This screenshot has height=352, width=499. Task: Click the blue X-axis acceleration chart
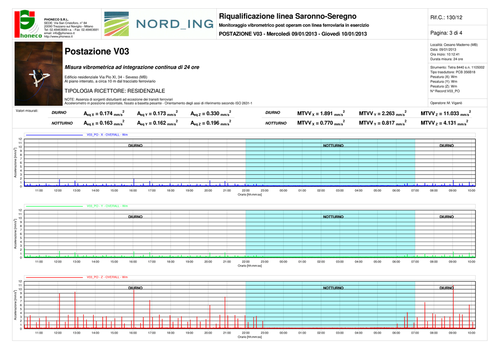click(250, 162)
